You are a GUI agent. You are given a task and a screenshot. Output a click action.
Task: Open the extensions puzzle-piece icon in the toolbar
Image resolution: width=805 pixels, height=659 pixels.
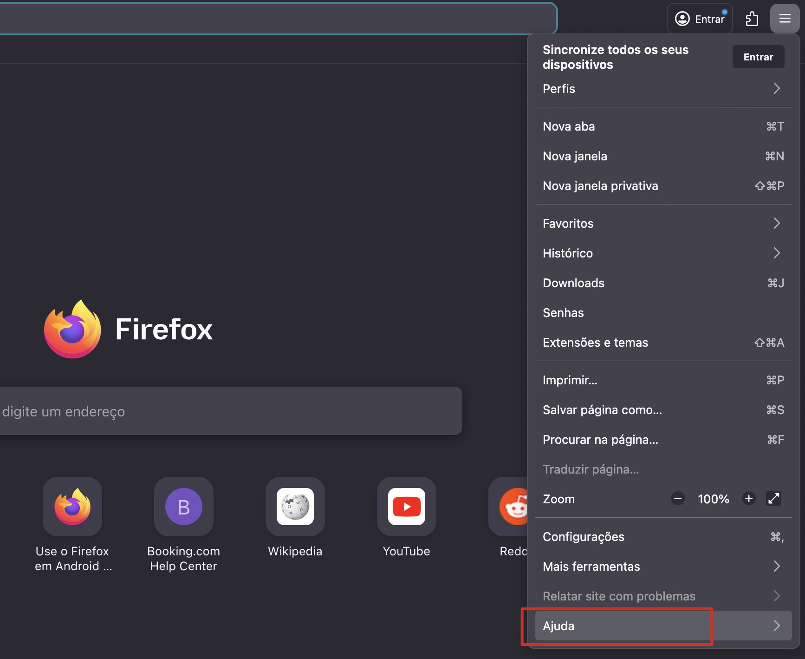coord(752,19)
